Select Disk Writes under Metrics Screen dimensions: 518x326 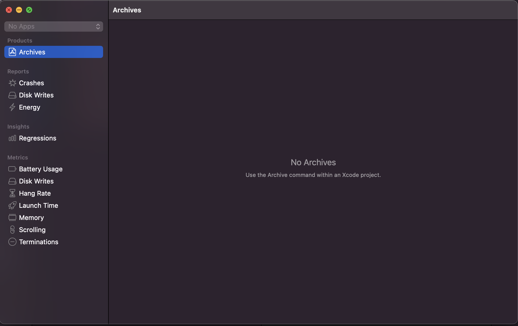click(x=36, y=181)
